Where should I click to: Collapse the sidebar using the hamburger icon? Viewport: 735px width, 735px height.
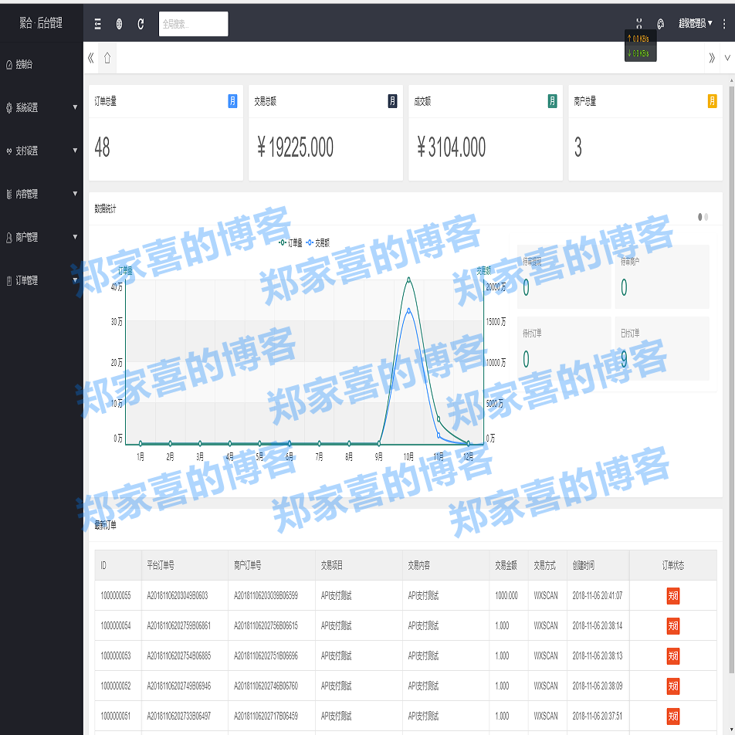tap(98, 23)
